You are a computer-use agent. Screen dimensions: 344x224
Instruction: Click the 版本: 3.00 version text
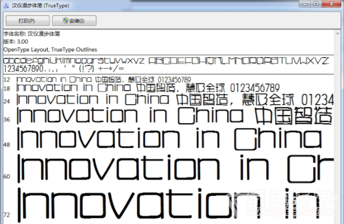[16, 42]
